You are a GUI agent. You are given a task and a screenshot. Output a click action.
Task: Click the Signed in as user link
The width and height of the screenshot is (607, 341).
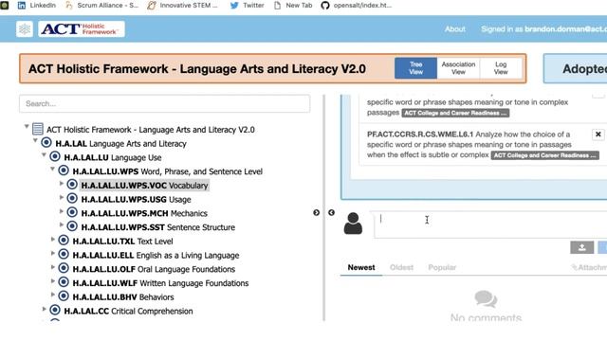[543, 29]
